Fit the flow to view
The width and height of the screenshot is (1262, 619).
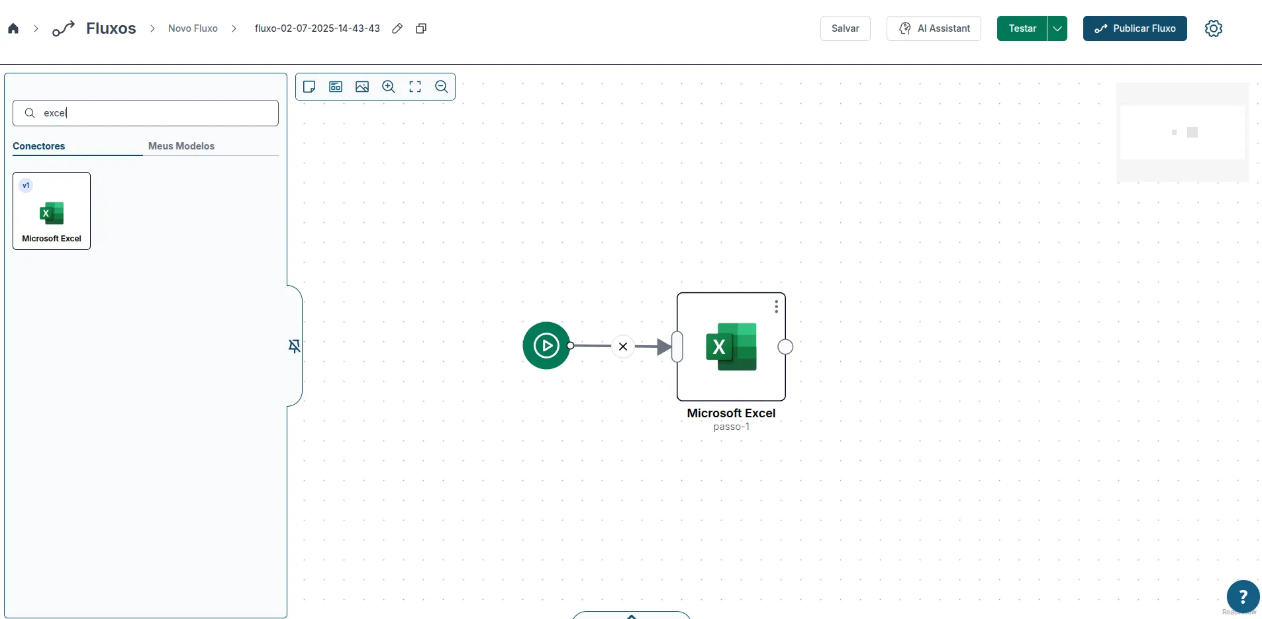[415, 87]
